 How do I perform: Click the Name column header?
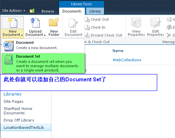click(118, 51)
